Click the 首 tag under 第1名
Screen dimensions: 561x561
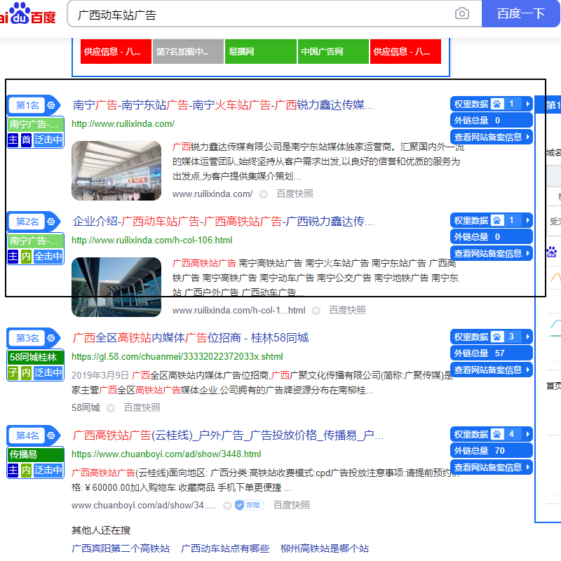click(x=26, y=140)
